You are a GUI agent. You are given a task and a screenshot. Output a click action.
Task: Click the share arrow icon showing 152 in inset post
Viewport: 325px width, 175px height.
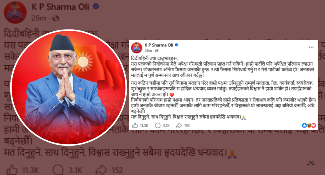179,125
